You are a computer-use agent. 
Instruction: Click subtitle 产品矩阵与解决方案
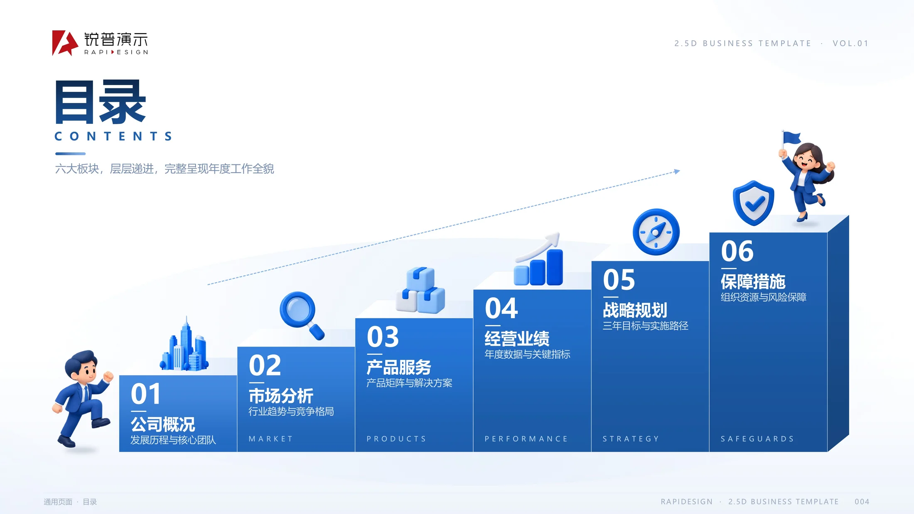[x=409, y=383]
